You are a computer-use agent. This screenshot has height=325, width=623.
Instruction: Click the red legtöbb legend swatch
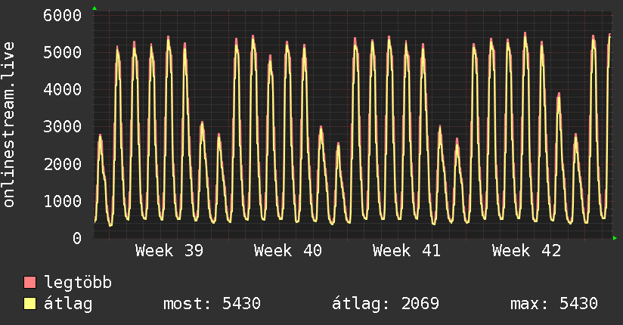pyautogui.click(x=30, y=283)
